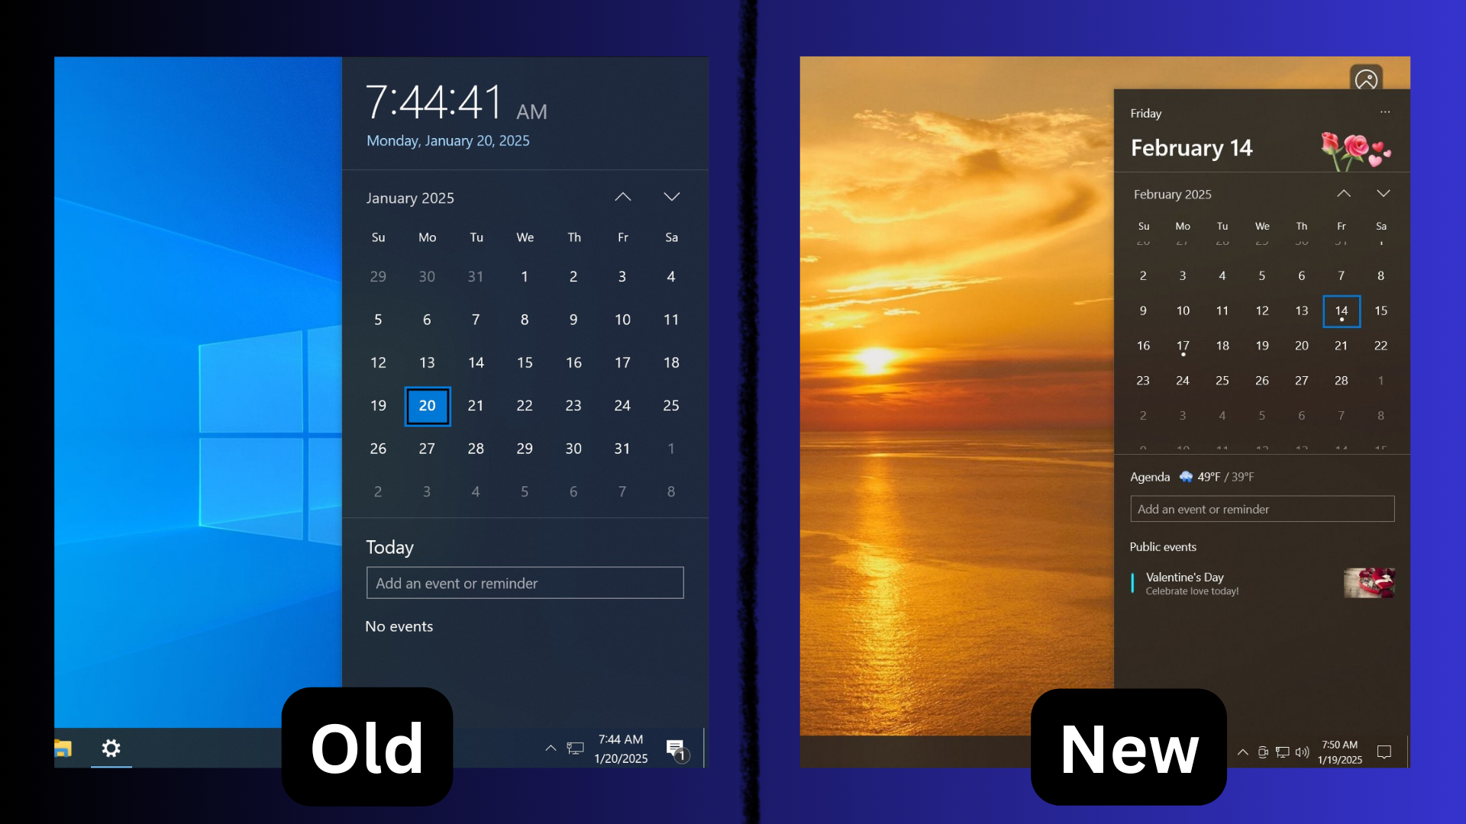The width and height of the screenshot is (1466, 824).
Task: Select February 14 on the calendar
Action: tap(1340, 310)
